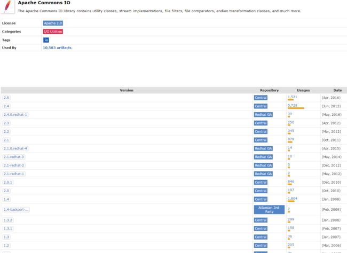Open version 2.0
Screen dimensions: 347x253
[6, 191]
